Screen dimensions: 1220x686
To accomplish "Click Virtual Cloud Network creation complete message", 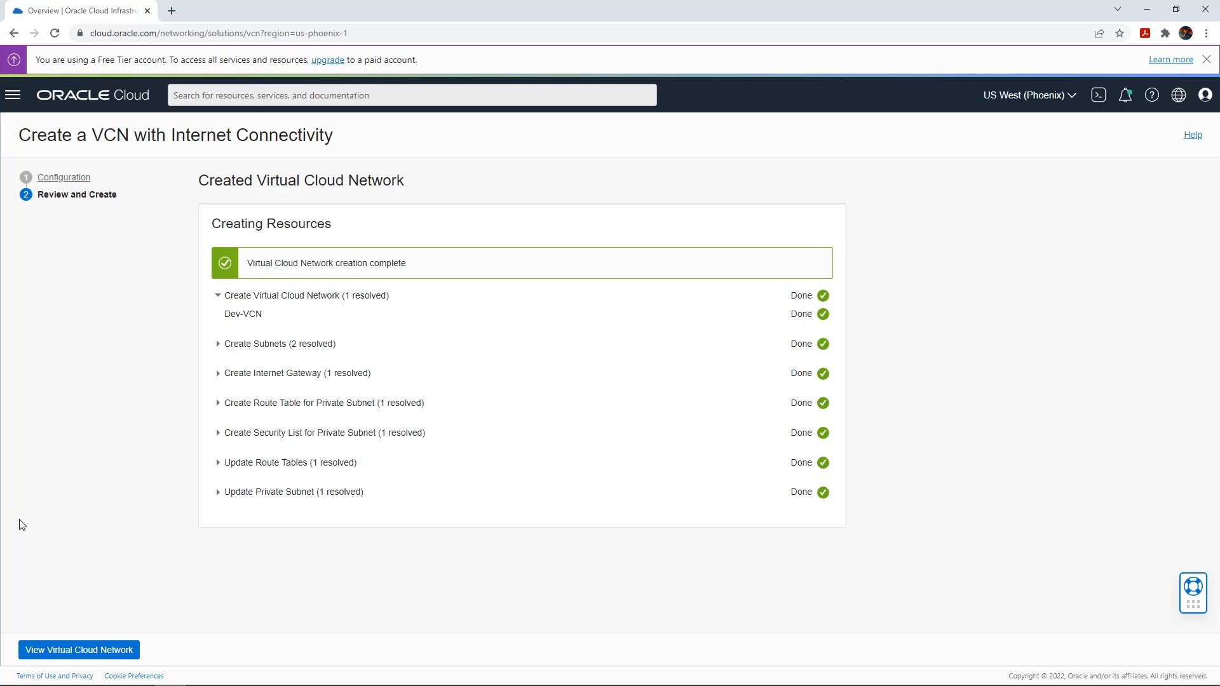I will click(326, 263).
